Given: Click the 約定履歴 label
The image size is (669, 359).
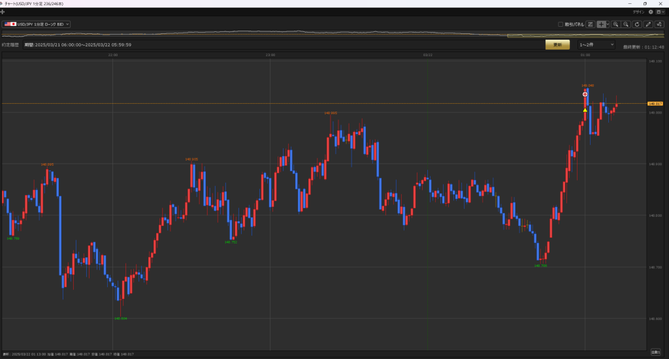Looking at the screenshot, I should tap(10, 45).
